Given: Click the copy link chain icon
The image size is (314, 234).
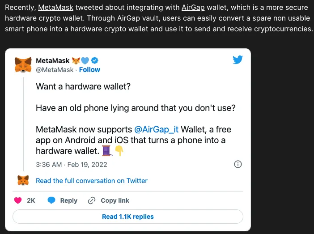Looking at the screenshot, I should click(92, 200).
